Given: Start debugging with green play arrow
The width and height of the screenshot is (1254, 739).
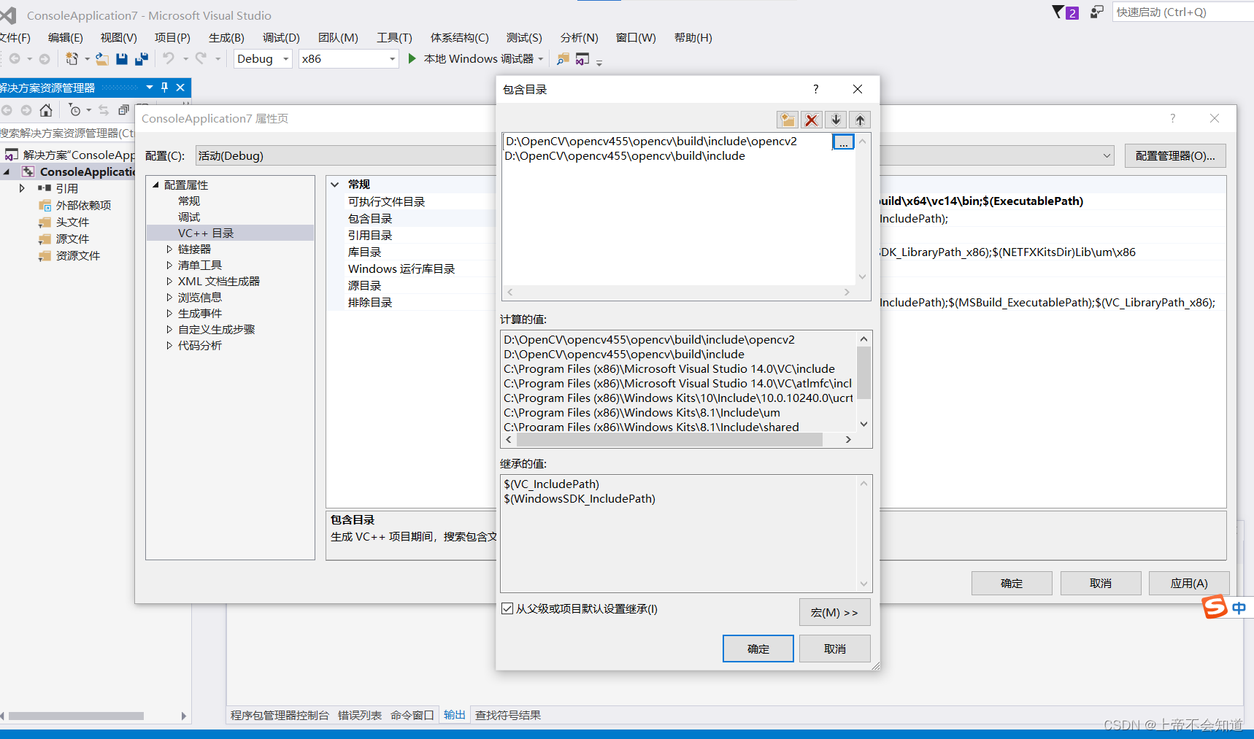Looking at the screenshot, I should tap(412, 58).
